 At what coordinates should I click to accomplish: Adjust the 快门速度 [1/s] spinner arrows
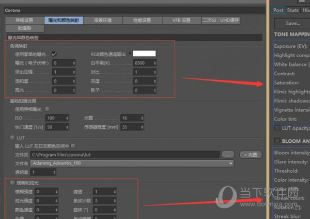(x=67, y=127)
